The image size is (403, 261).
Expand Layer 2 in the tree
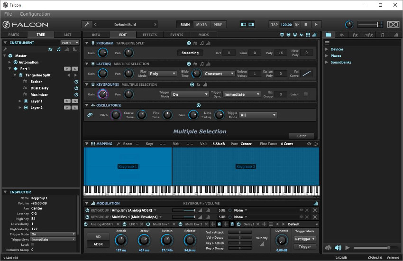coord(20,108)
